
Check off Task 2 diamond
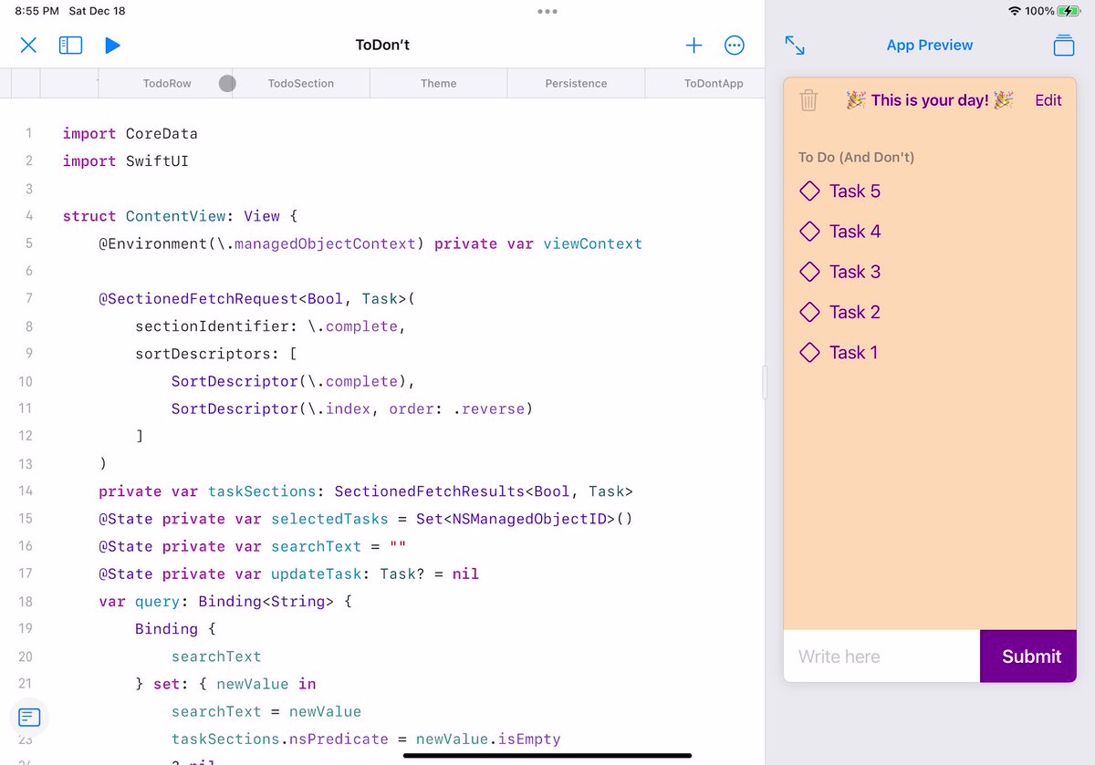(x=809, y=312)
